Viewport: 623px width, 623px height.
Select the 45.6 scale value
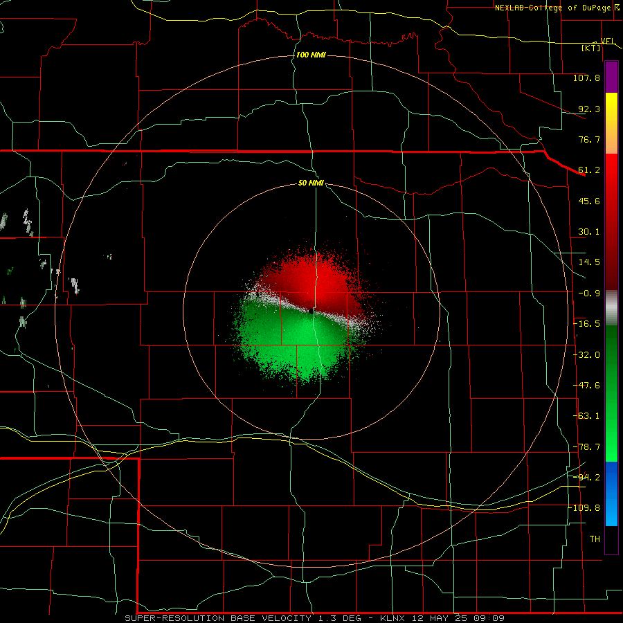point(589,201)
